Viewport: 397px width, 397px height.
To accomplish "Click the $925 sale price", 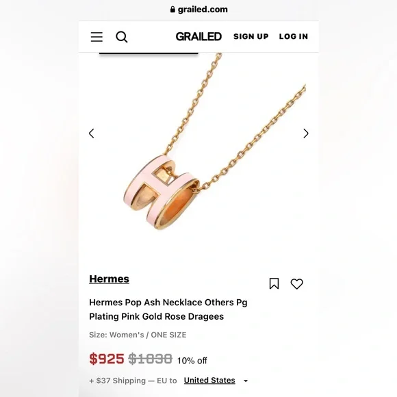I will [x=107, y=359].
